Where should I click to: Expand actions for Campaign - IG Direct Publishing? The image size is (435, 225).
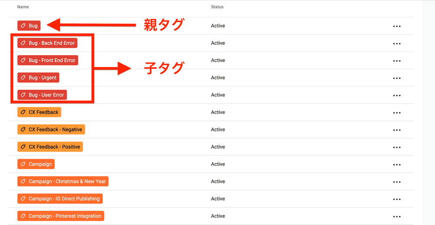(396, 199)
